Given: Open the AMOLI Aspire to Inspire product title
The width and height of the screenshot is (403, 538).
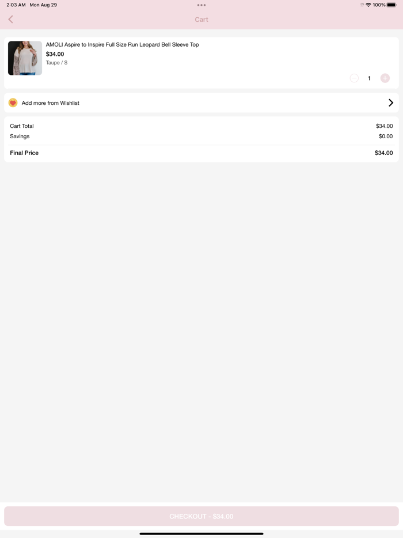Looking at the screenshot, I should pyautogui.click(x=123, y=45).
